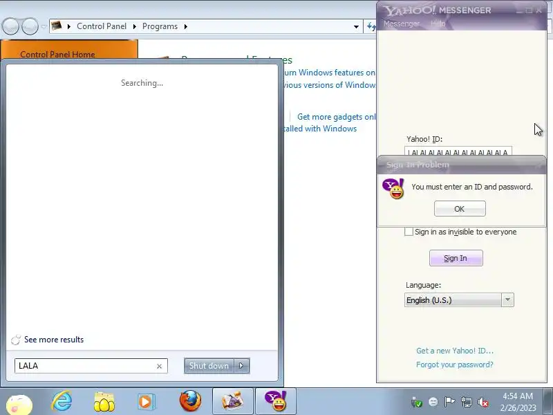Open Get a new Yahoo! ID link

click(x=455, y=351)
